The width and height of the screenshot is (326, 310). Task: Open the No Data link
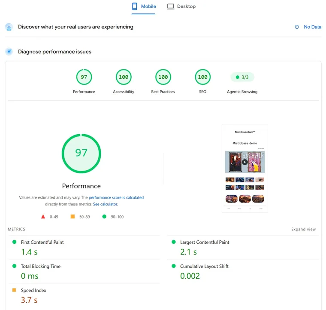(x=312, y=27)
